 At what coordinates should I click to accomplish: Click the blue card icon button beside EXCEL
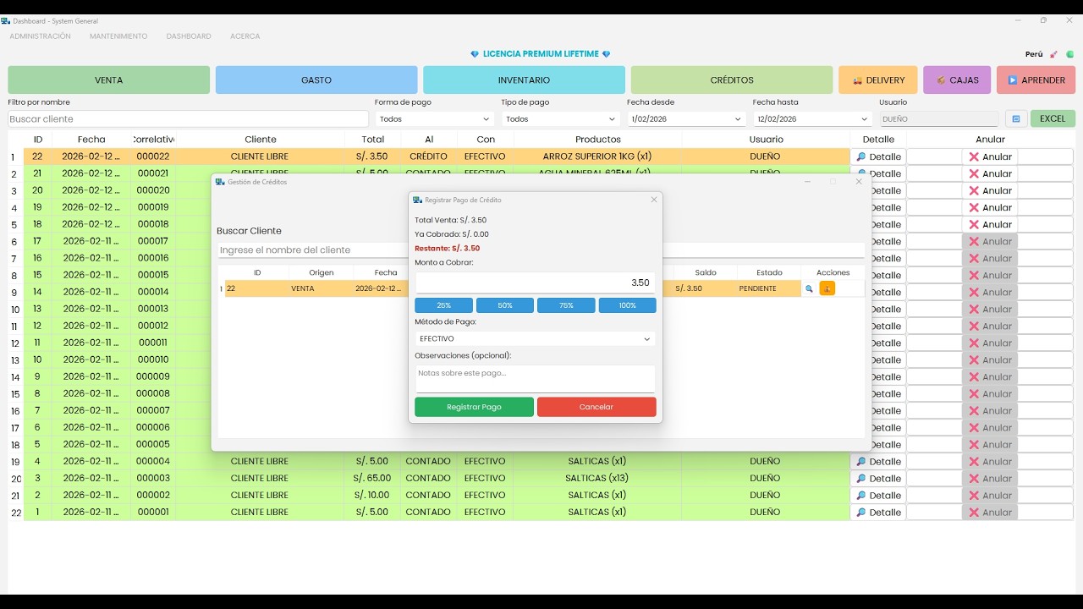(1016, 119)
